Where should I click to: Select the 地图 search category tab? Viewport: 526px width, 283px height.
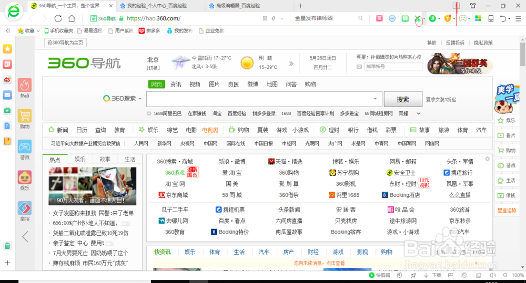click(272, 85)
